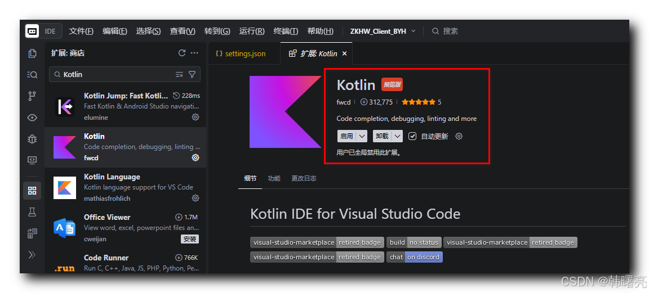Screen dimensions: 649x293
Task: Click the 312,775 download count
Action: click(x=376, y=102)
